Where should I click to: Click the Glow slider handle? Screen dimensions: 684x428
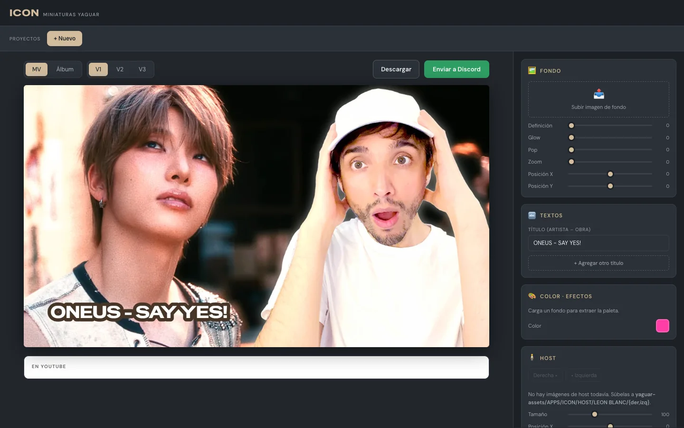pyautogui.click(x=571, y=137)
